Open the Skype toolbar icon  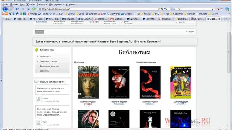(227, 9)
